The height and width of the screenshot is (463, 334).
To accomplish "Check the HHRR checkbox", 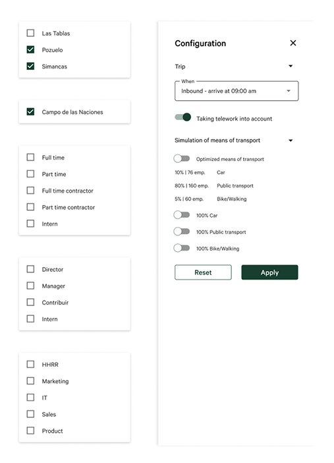I will (30, 364).
